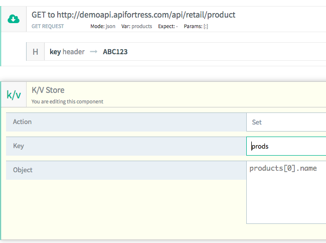Click the K/V Store component title
Screen dimensions: 326x243
click(x=48, y=90)
